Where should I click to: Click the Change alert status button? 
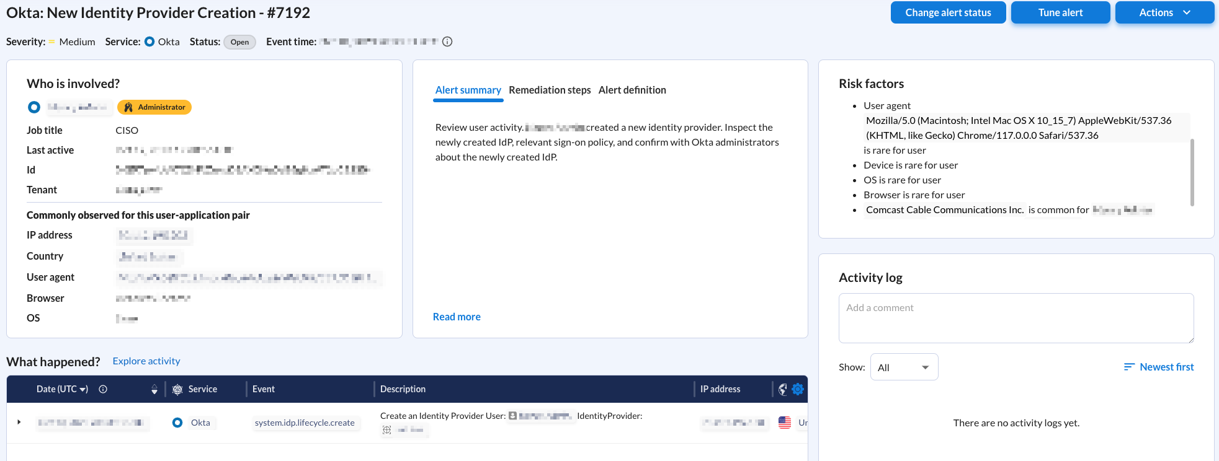(x=948, y=12)
